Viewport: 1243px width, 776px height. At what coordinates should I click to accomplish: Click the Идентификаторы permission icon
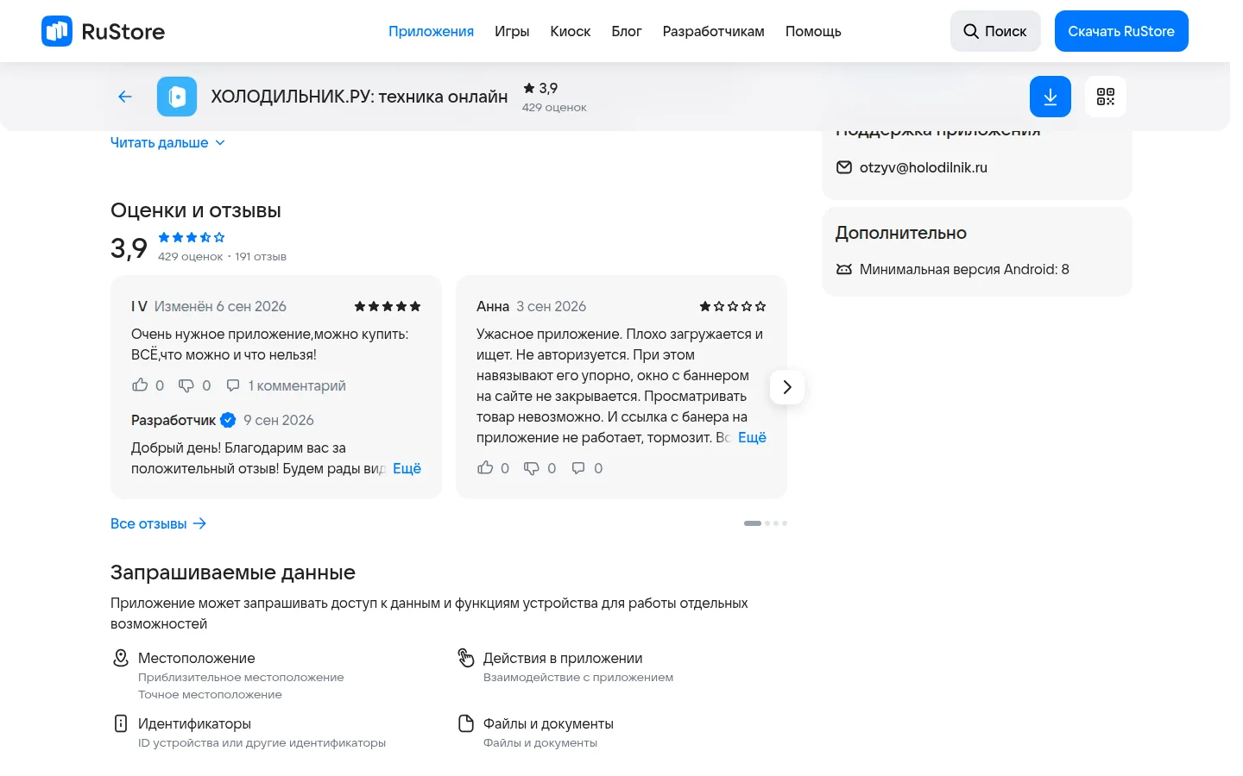(121, 723)
